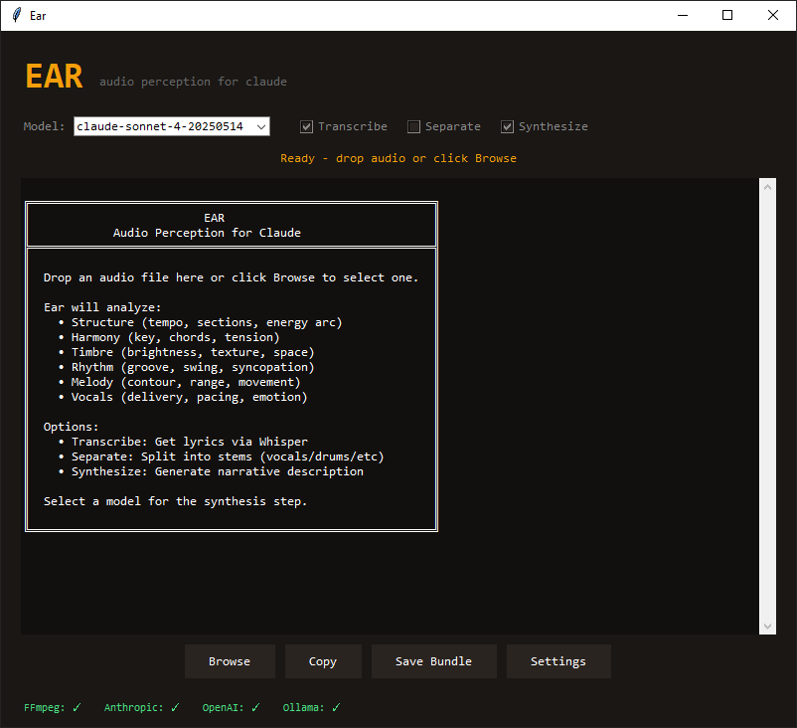Click the OpenAI status indicator
Viewport: 797px width, 728px height.
point(232,708)
